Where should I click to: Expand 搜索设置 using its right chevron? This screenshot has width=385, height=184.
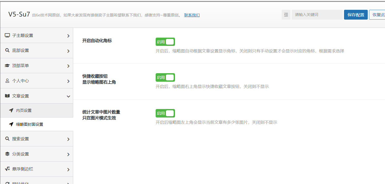click(68, 139)
